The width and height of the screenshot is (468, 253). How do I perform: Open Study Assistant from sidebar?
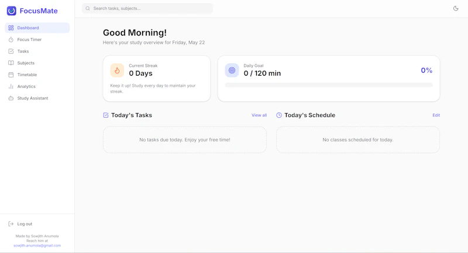37,98
